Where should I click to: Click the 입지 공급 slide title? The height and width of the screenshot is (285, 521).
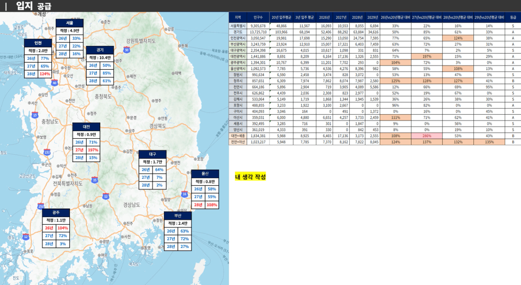point(33,6)
